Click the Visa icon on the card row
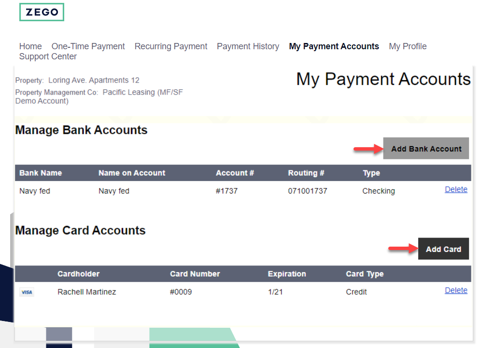The width and height of the screenshot is (481, 348). pos(27,292)
